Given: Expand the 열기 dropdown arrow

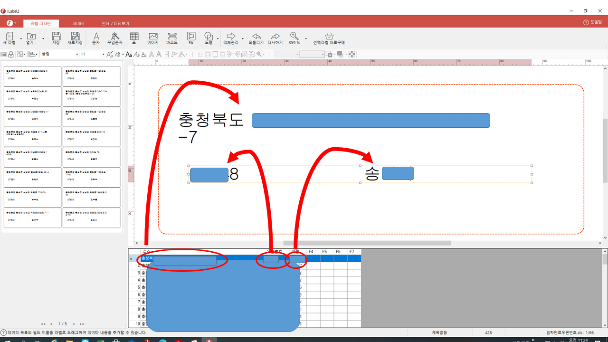Looking at the screenshot, I should [43, 38].
